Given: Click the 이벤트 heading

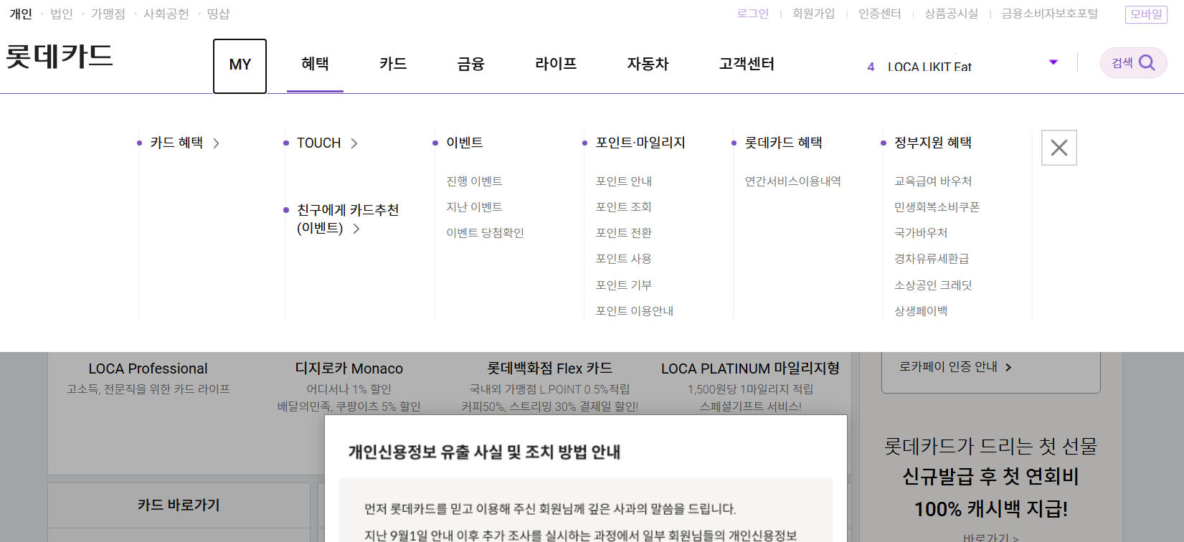Looking at the screenshot, I should tap(465, 143).
